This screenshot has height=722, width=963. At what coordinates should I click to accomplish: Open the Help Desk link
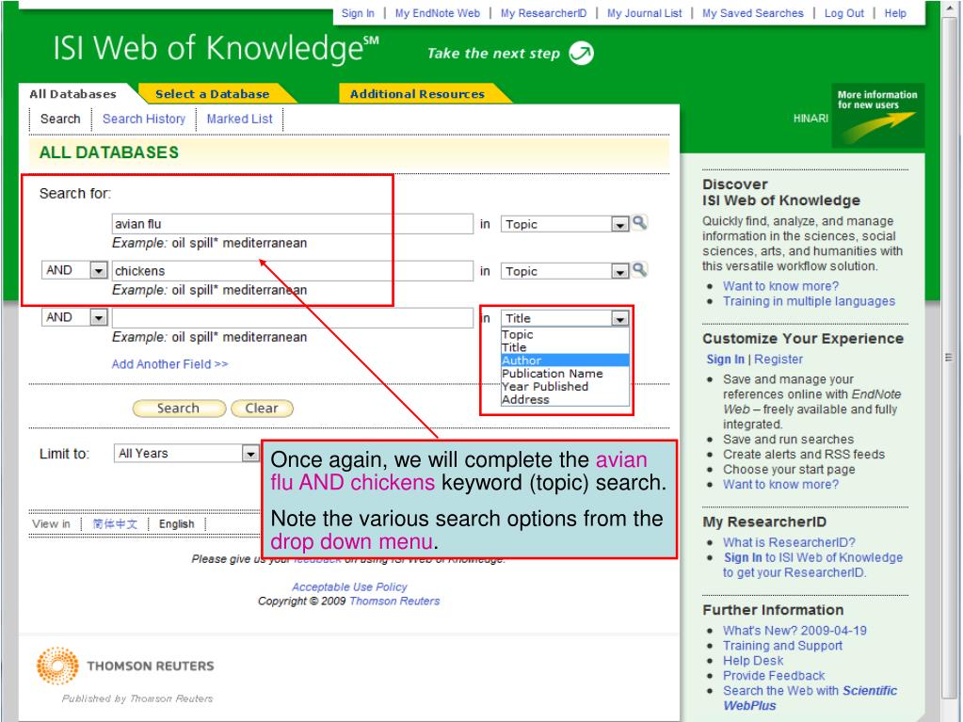click(x=753, y=661)
